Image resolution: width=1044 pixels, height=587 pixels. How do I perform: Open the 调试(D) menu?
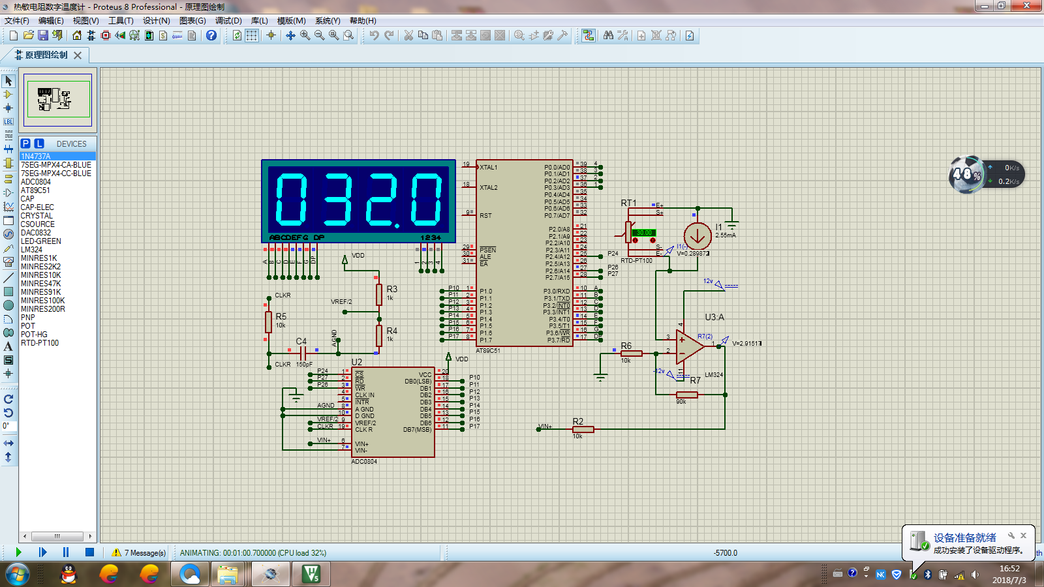(228, 21)
